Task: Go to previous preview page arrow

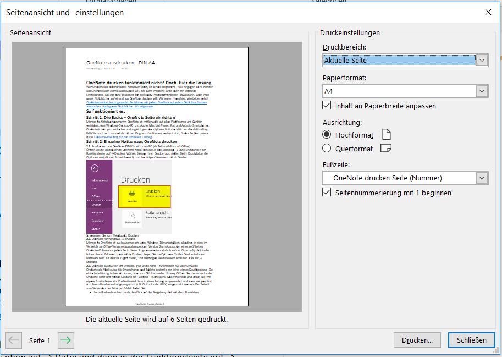Action: 14,340
